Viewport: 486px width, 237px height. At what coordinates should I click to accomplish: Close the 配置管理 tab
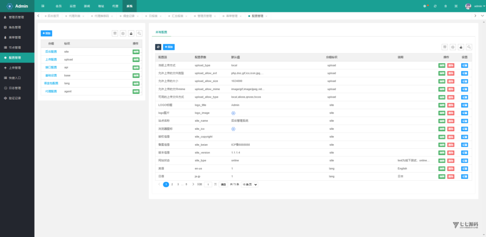266,16
